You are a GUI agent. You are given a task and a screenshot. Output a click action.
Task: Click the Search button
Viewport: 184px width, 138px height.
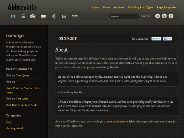[x=145, y=16]
